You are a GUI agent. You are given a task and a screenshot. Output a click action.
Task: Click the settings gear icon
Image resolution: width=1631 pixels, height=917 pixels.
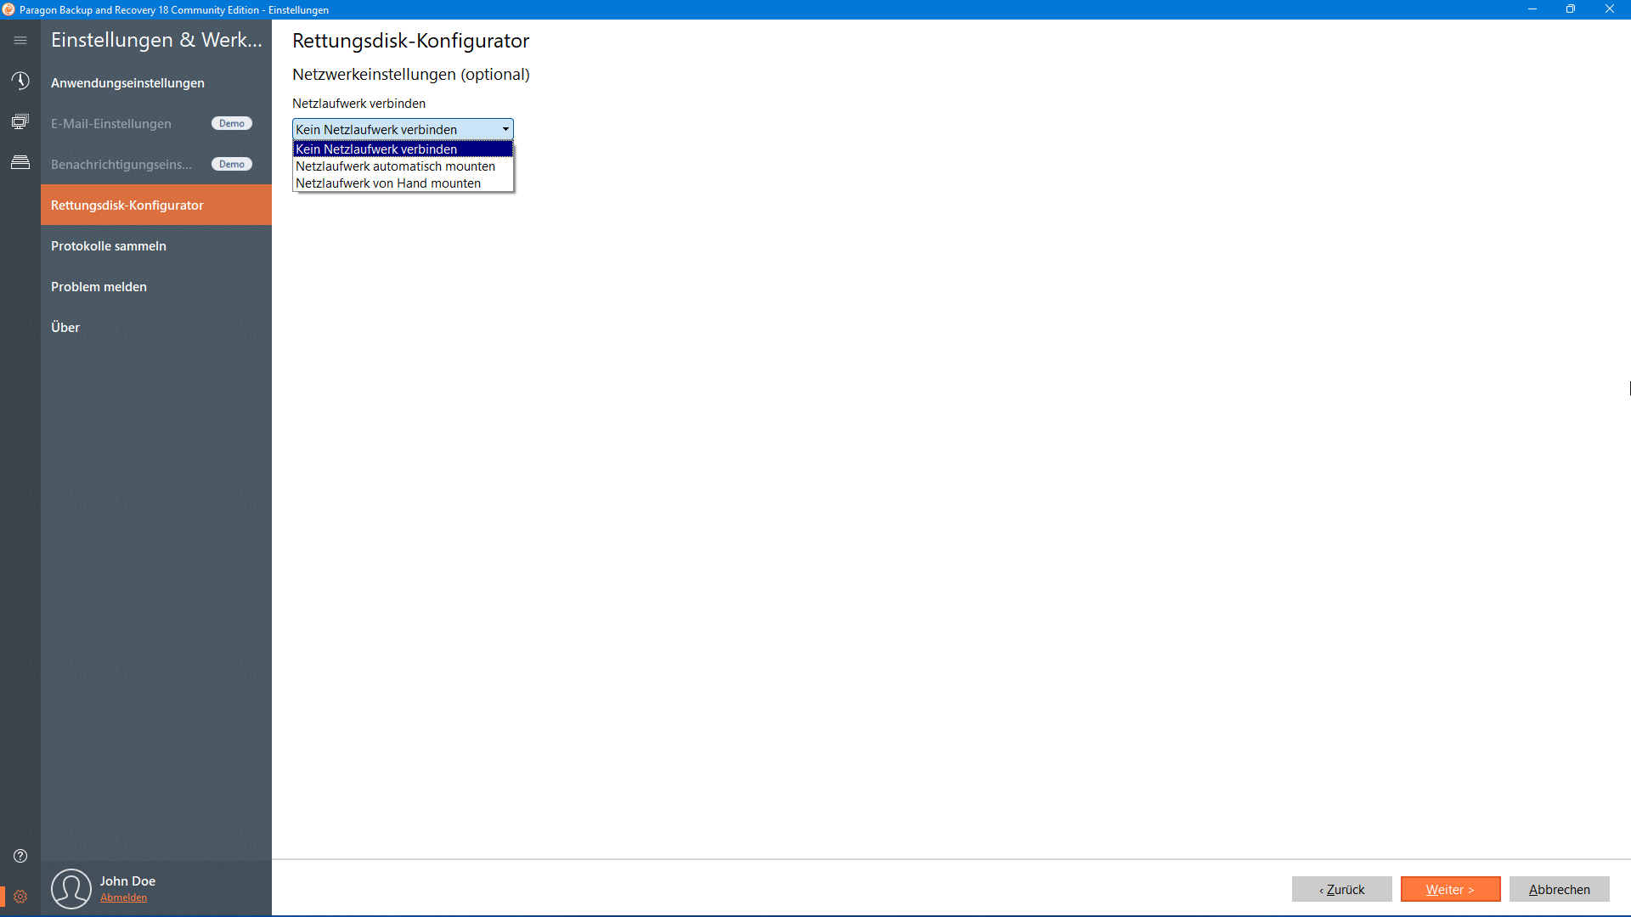pos(20,897)
